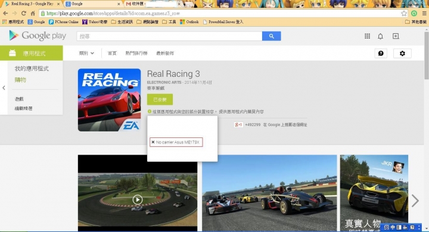Image resolution: width=429 pixels, height=232 pixels.
Task: Open PowerMail Server login bookmark
Action: (223, 22)
